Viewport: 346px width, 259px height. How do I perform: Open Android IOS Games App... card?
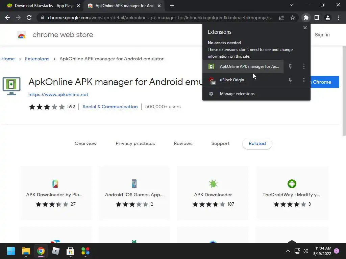point(134,193)
